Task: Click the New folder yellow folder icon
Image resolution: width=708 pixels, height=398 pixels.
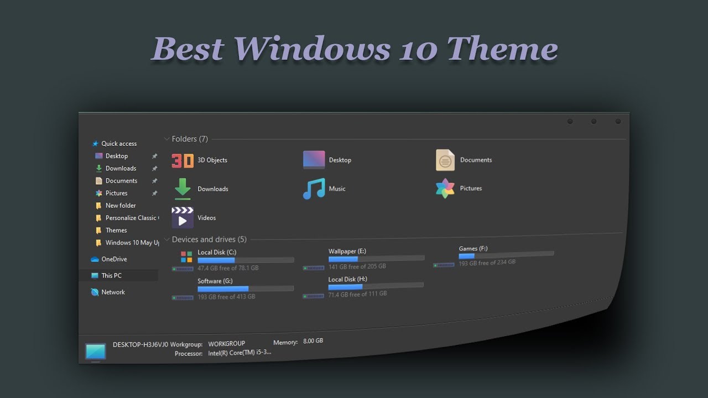Action: click(98, 206)
